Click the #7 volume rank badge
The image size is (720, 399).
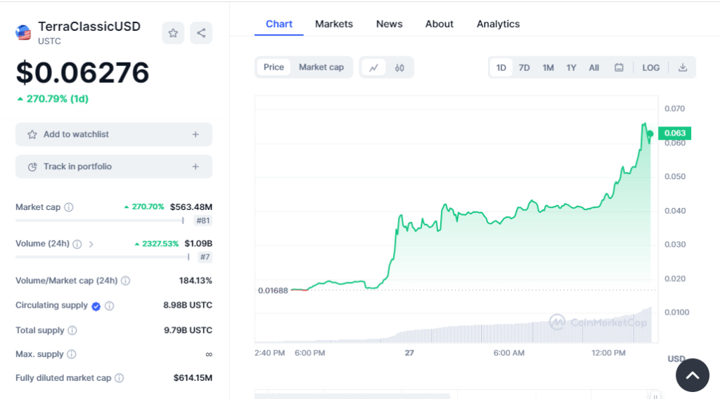205,257
